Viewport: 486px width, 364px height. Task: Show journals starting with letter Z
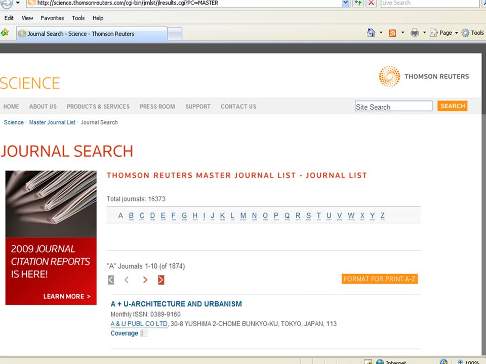pyautogui.click(x=383, y=216)
